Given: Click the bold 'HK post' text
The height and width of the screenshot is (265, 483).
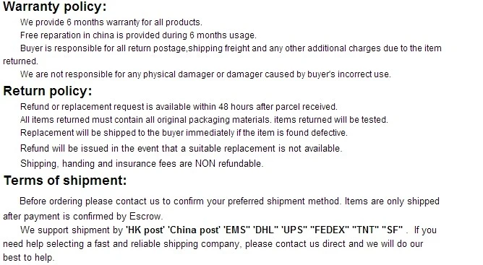Looking at the screenshot, I should (x=145, y=230).
